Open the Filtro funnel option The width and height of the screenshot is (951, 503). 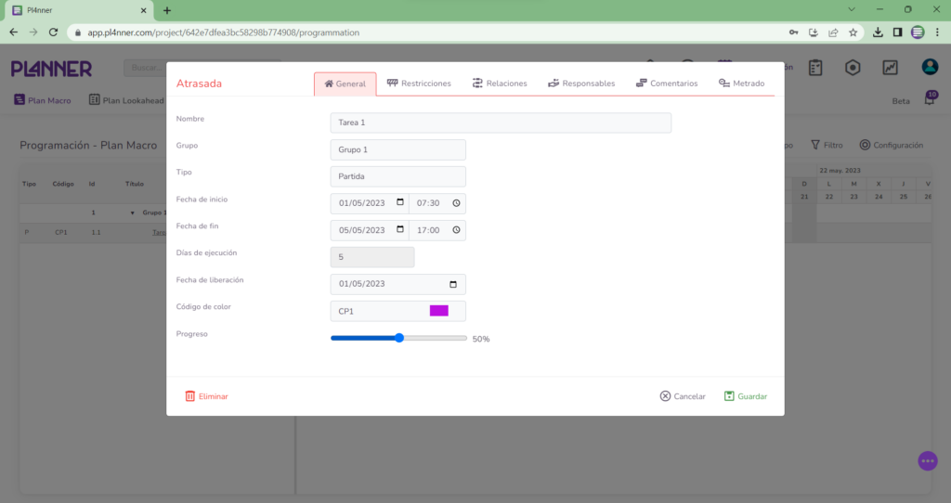(x=827, y=145)
